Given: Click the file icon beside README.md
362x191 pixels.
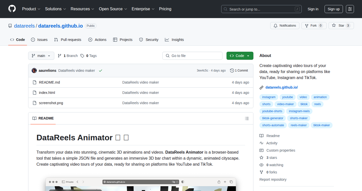Looking at the screenshot, I should pyautogui.click(x=35, y=82).
